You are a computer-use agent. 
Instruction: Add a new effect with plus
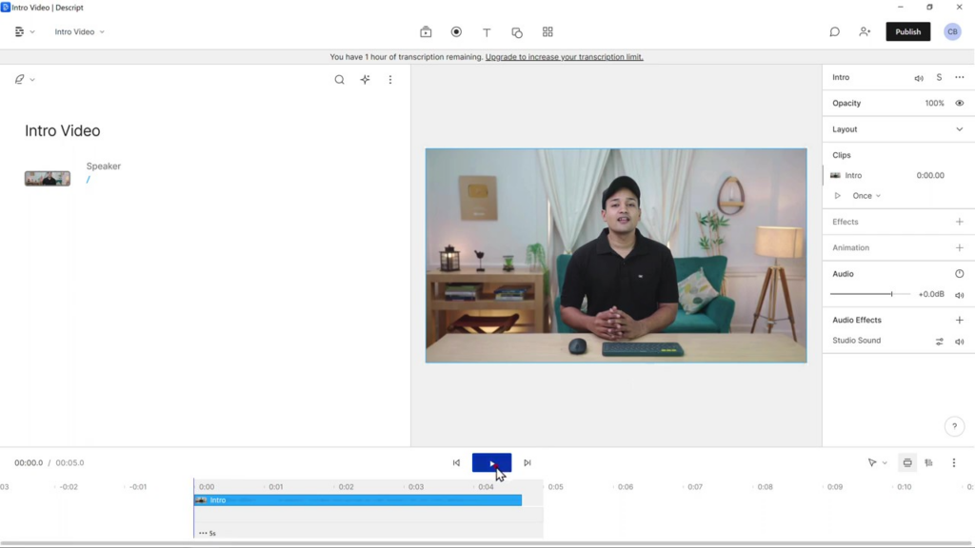pyautogui.click(x=960, y=222)
